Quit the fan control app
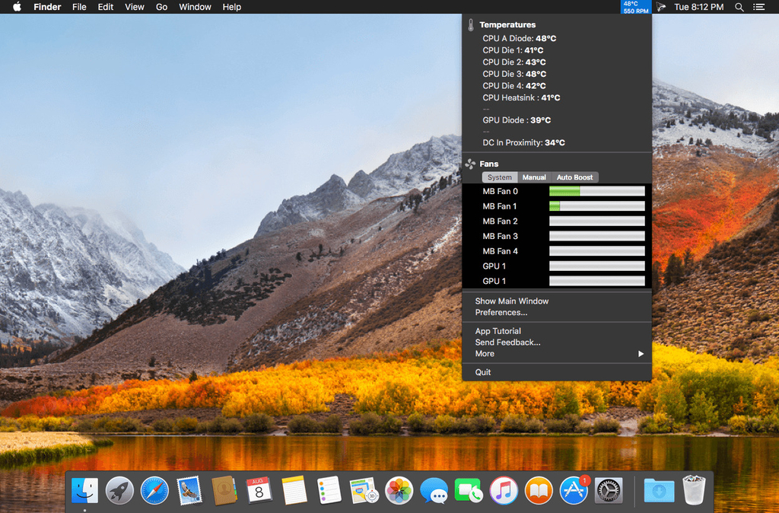The height and width of the screenshot is (513, 779). pyautogui.click(x=483, y=372)
